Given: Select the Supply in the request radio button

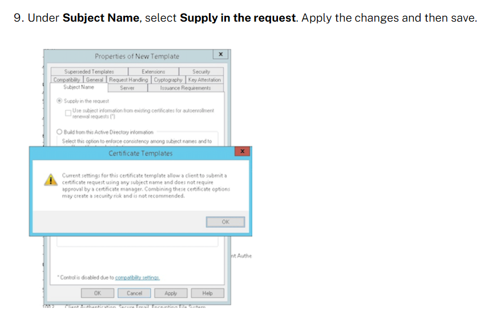Looking at the screenshot, I should 59,101.
